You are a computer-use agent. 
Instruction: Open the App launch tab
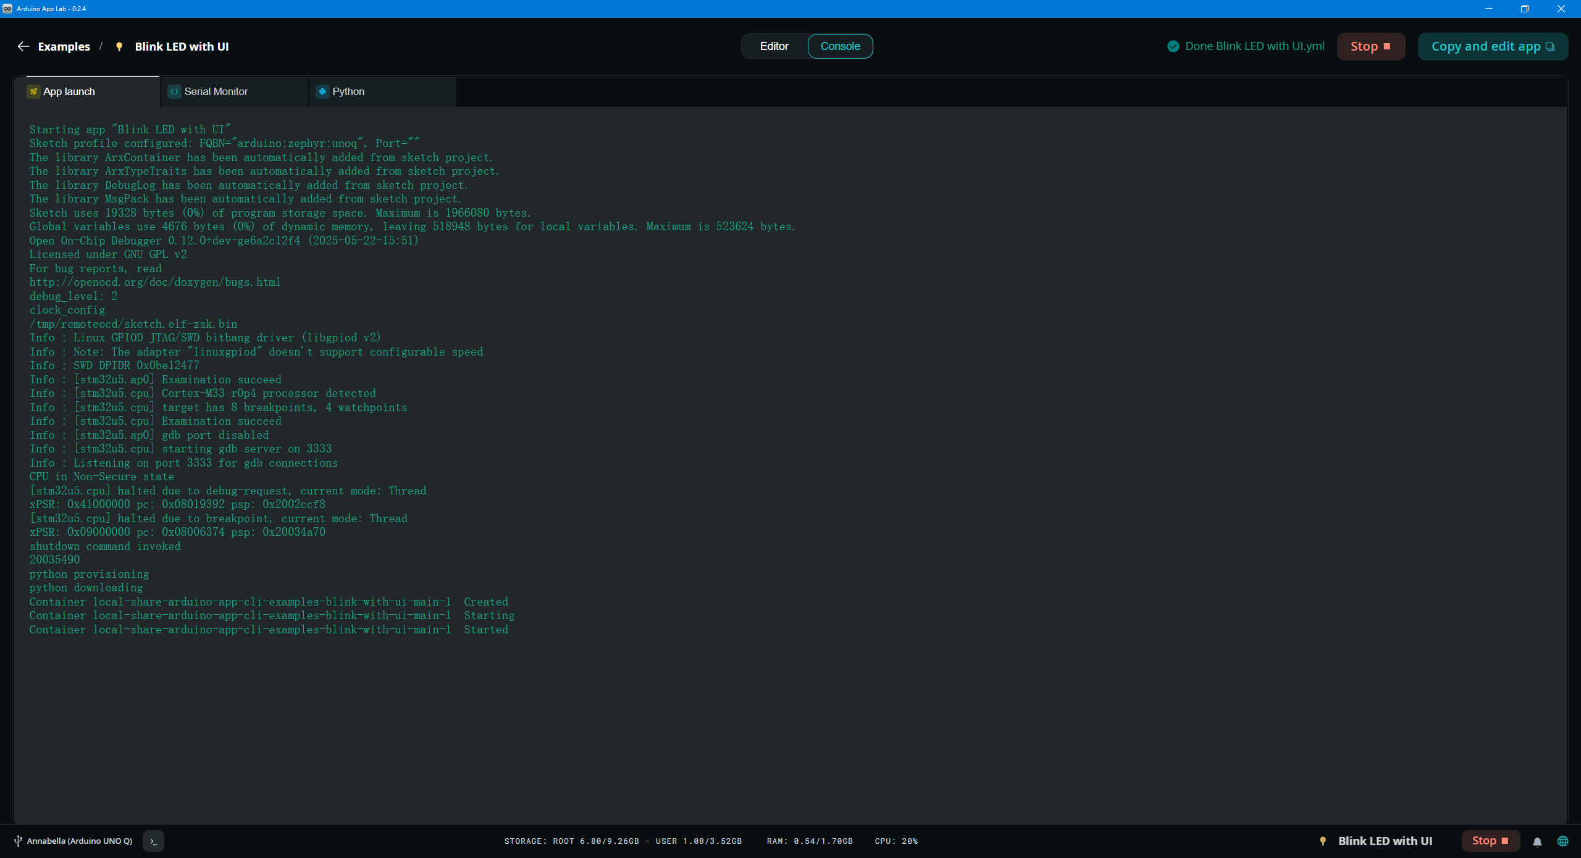[87, 91]
